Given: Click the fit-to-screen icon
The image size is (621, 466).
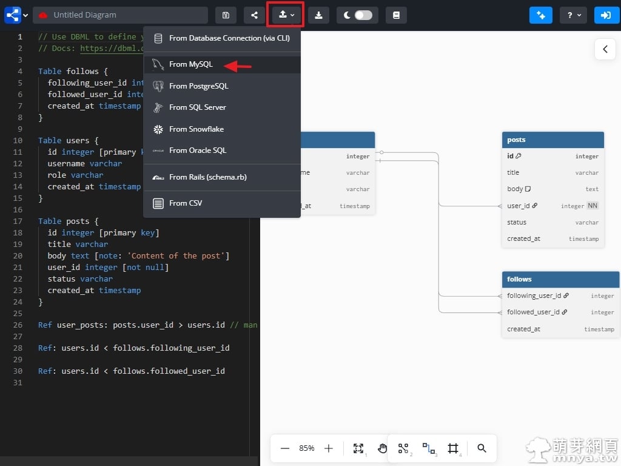Looking at the screenshot, I should coord(358,448).
